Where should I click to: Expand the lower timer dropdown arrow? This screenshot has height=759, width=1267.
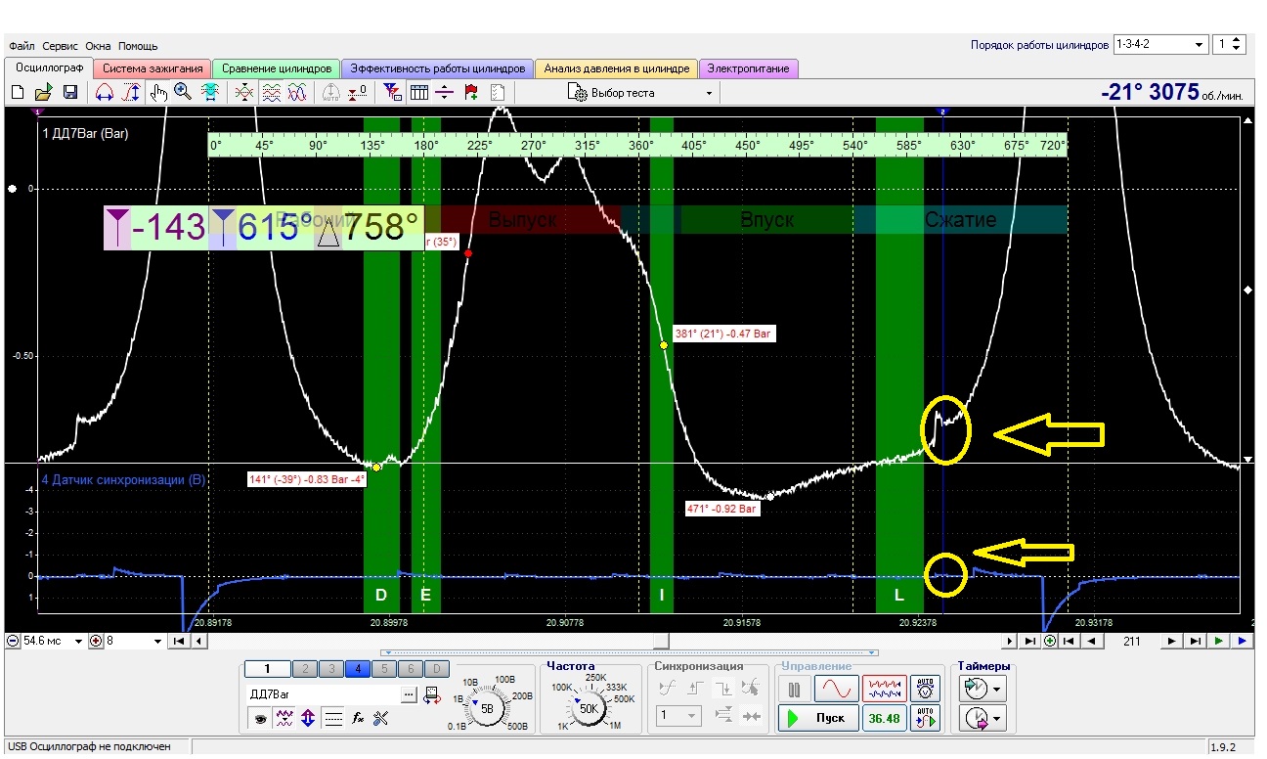point(997,719)
